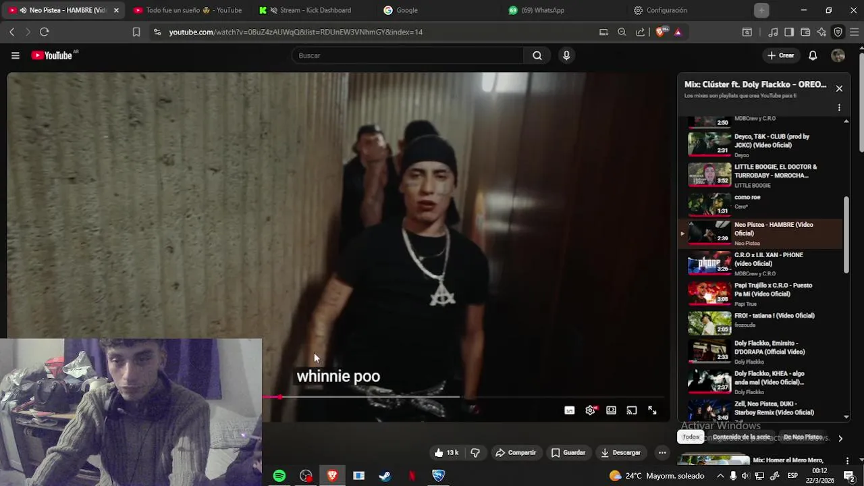Screen dimensions: 864x486
Task: Click the Brave Shields lion icon
Action: point(660,32)
